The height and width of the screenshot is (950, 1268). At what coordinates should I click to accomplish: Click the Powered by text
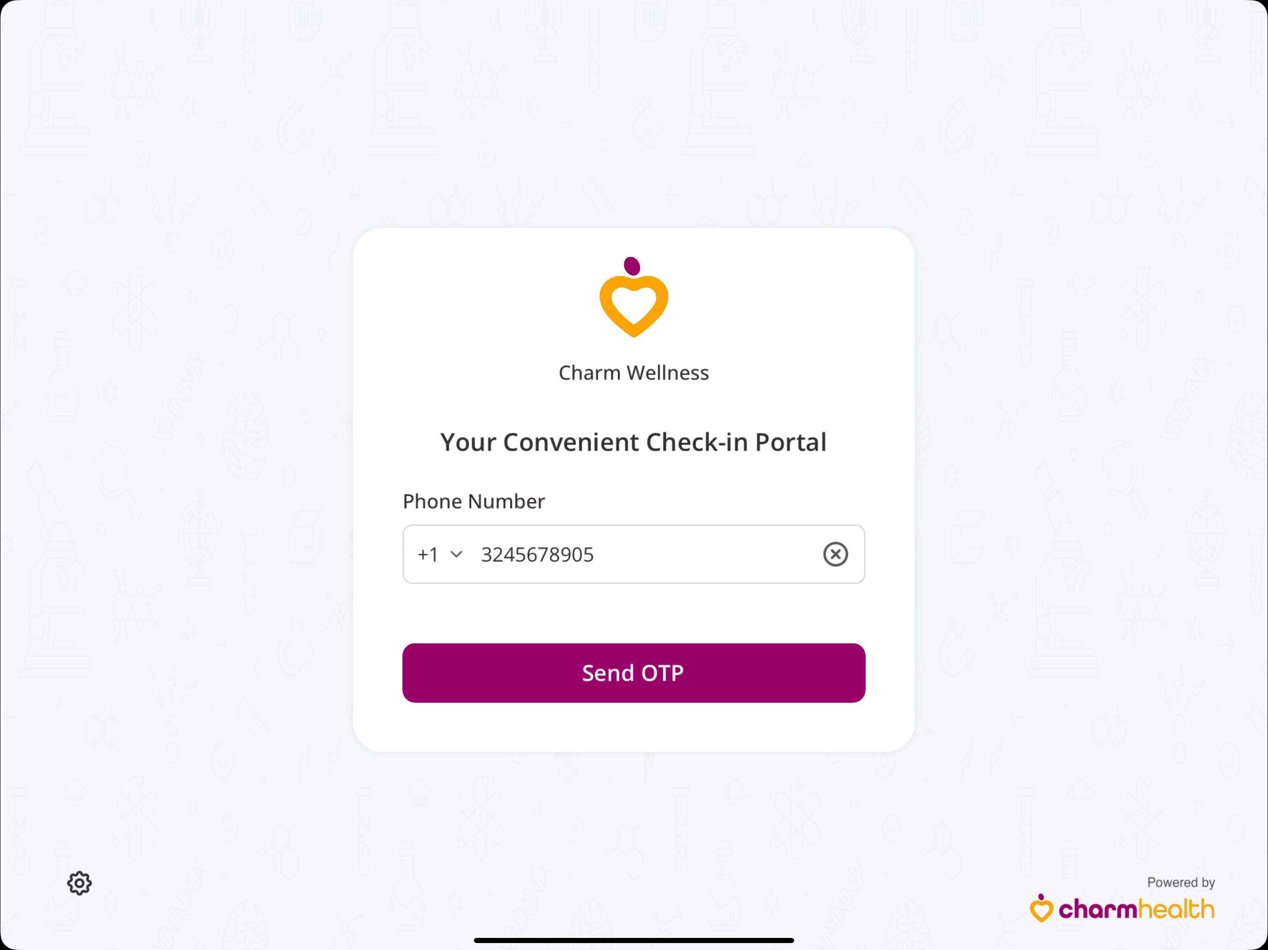[x=1181, y=882]
